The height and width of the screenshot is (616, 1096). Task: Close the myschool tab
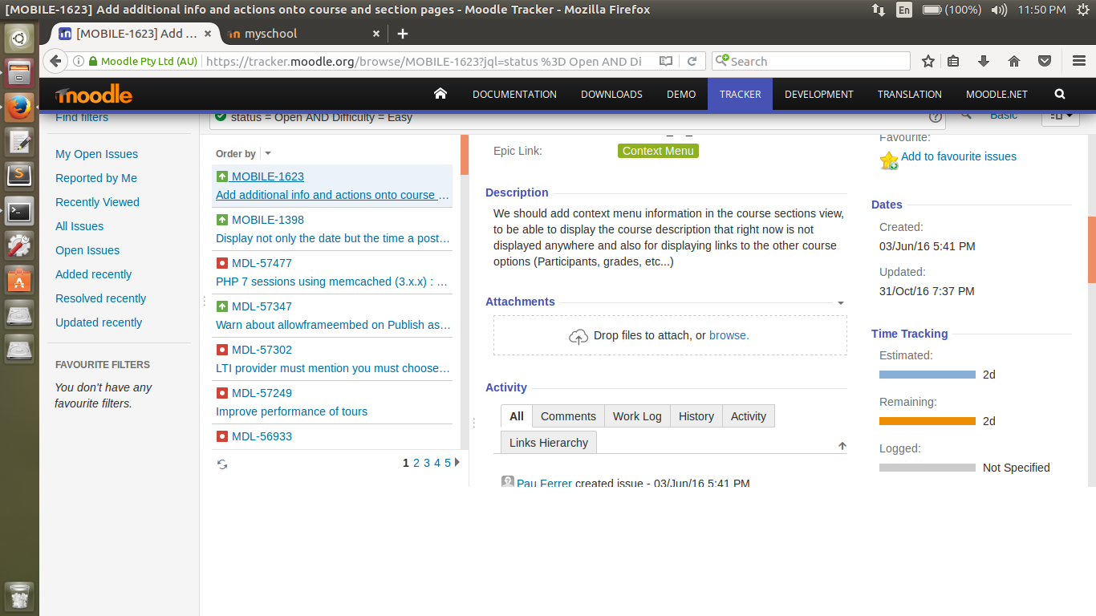point(377,34)
